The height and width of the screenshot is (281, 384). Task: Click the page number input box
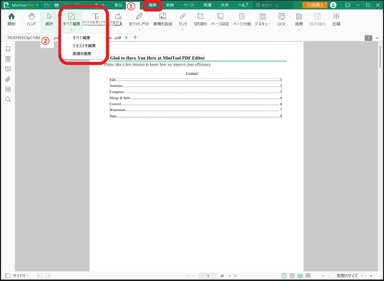(208, 276)
